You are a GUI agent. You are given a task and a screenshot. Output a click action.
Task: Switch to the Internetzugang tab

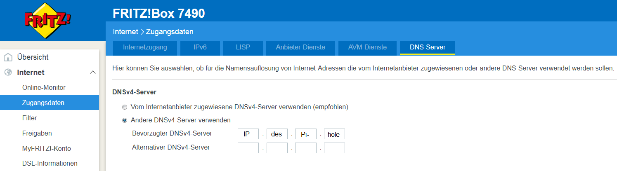coord(145,47)
